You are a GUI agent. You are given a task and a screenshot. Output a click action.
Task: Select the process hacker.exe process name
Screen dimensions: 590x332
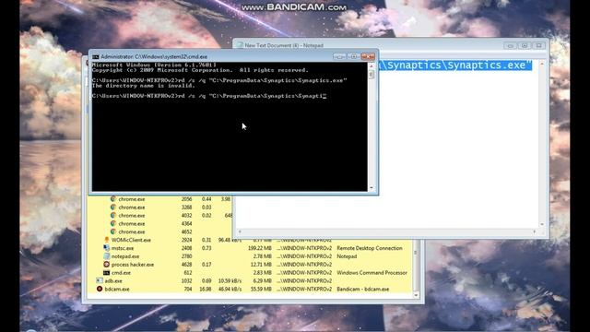[133, 265]
